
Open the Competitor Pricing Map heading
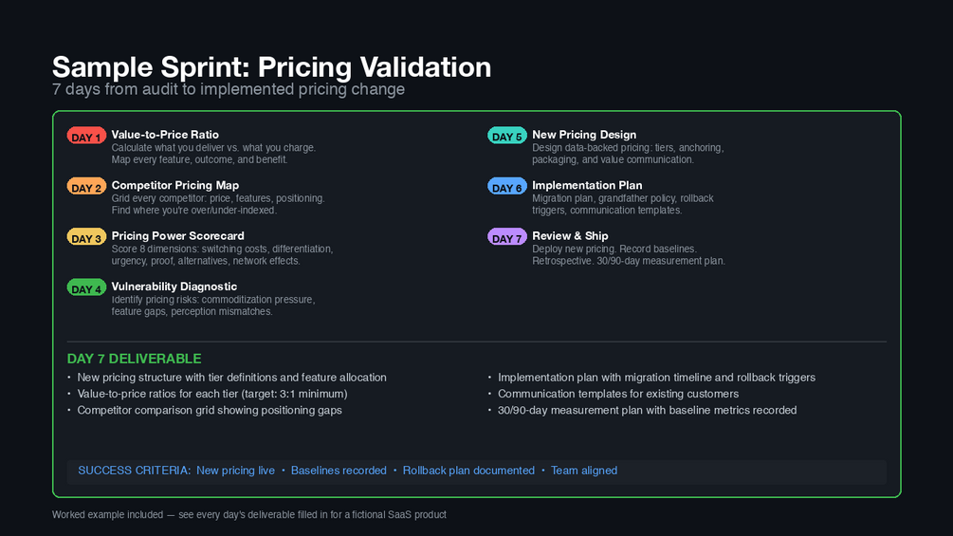(x=175, y=185)
